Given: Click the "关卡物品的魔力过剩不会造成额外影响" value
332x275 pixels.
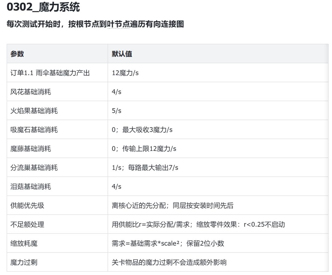Looking at the screenshot, I should (x=169, y=262).
